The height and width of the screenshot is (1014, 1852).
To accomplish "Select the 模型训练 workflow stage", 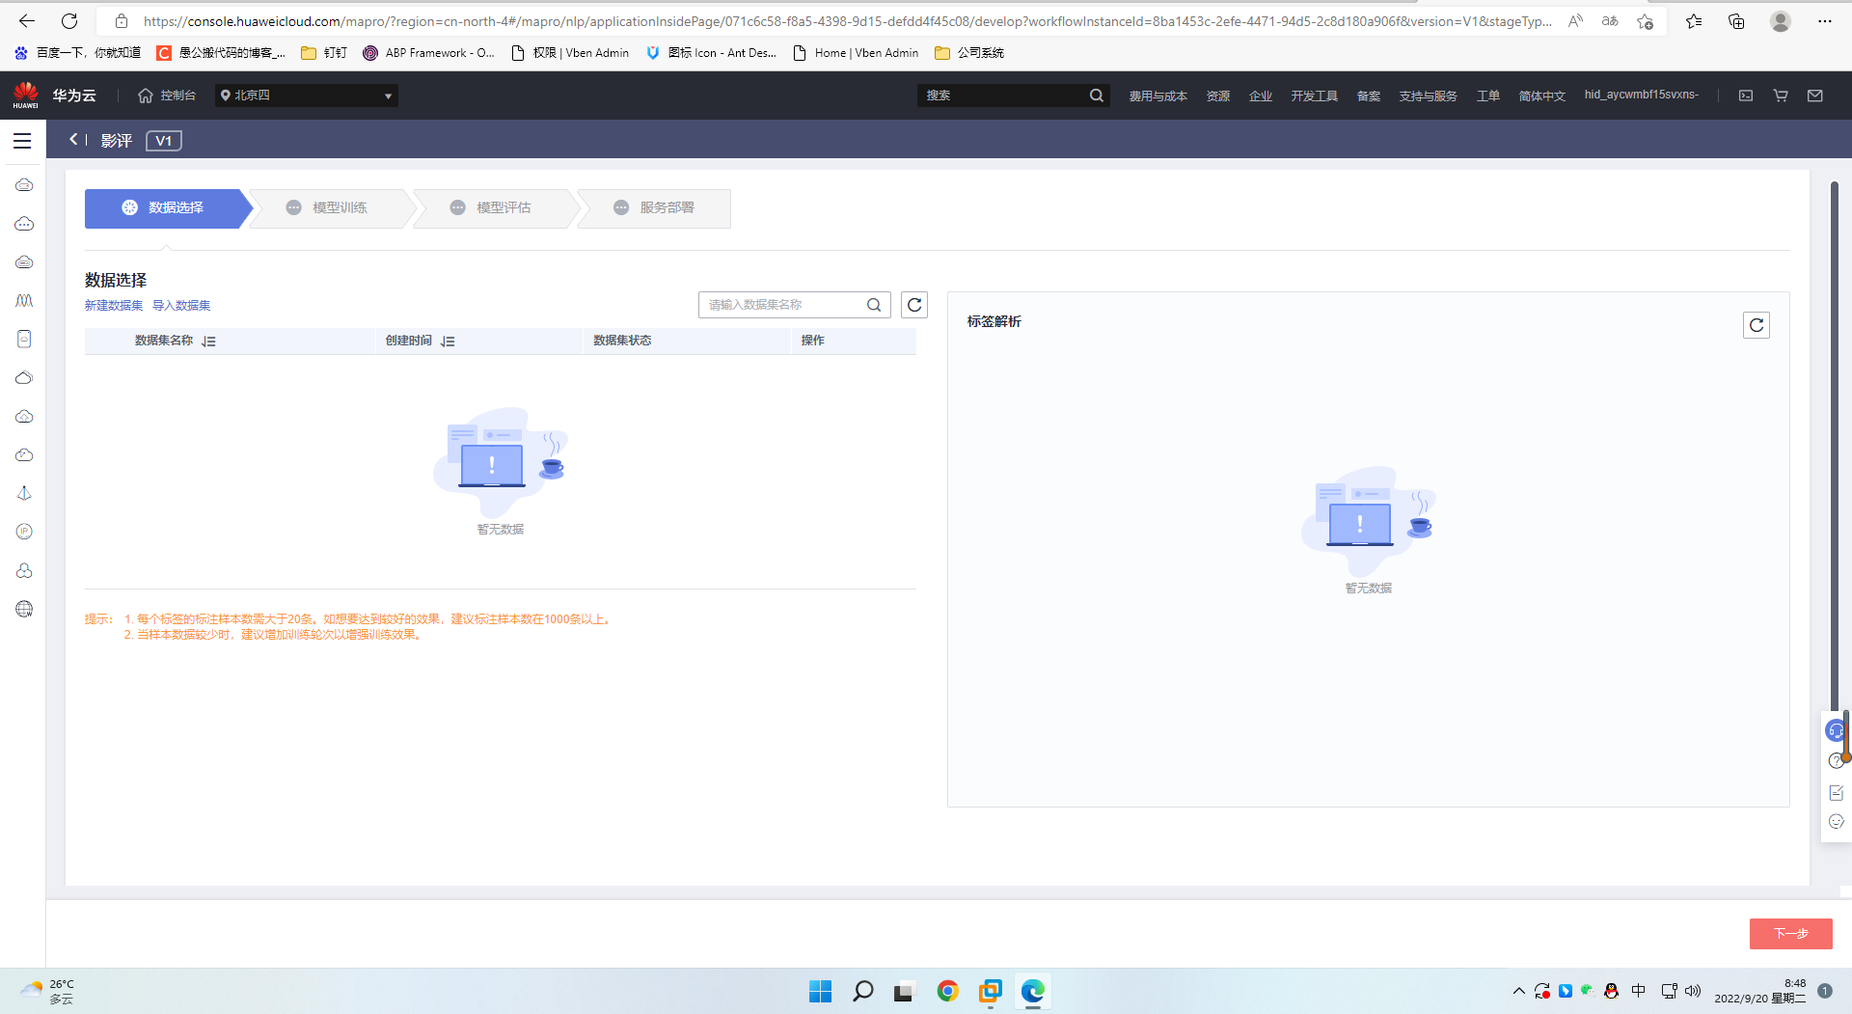I will pos(340,207).
